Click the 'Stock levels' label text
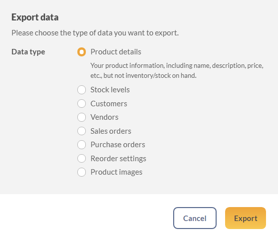The image size is (278, 240). click(110, 90)
